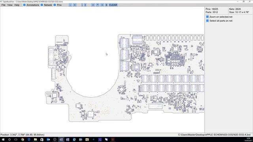Toggle the Annotations checkbox

tap(25, 5)
